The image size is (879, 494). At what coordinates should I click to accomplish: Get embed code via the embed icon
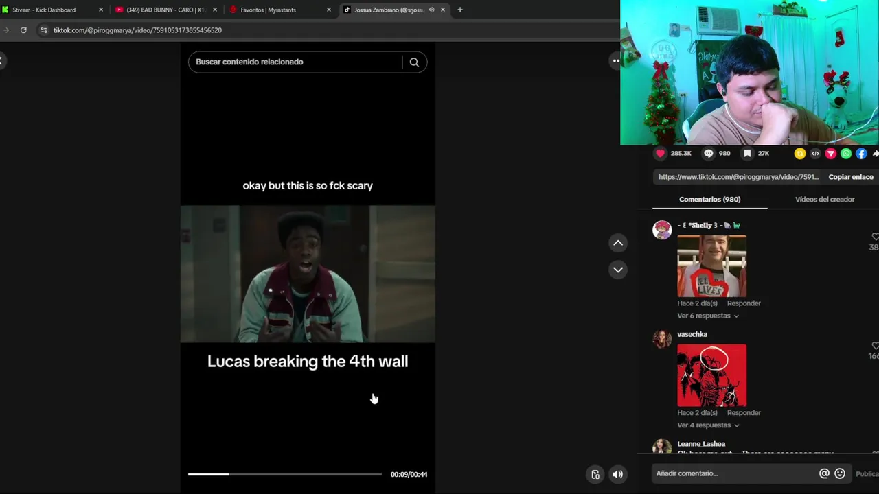(815, 154)
